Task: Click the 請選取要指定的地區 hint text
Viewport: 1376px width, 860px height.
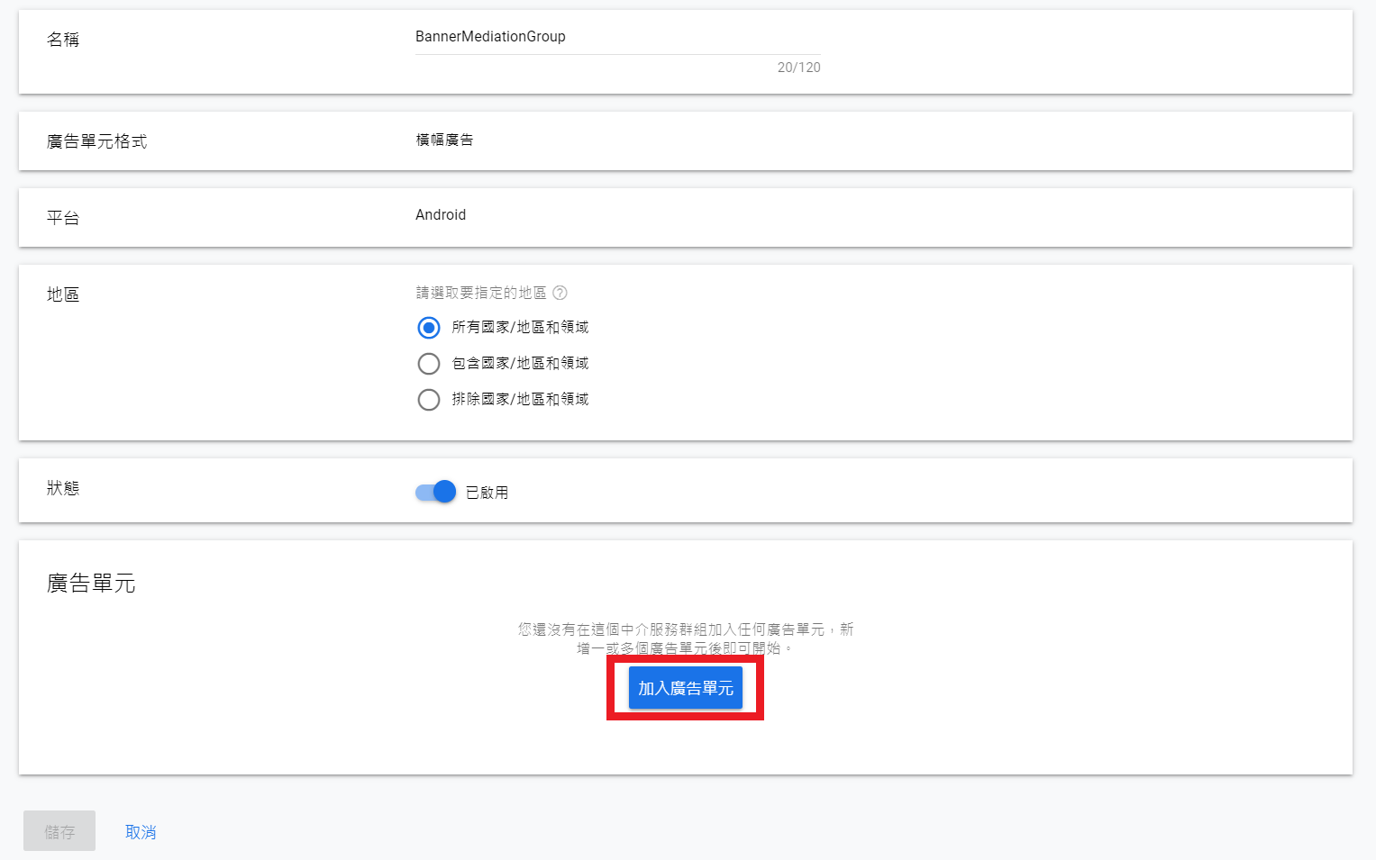Action: (x=481, y=293)
